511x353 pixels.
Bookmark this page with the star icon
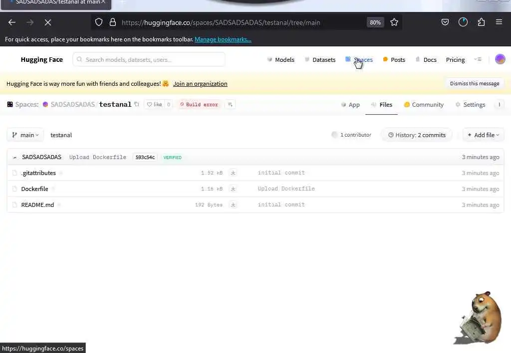click(394, 22)
